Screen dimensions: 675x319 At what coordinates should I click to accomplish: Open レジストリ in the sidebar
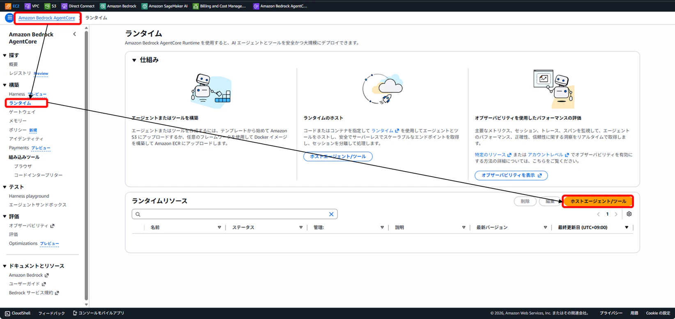(20, 73)
